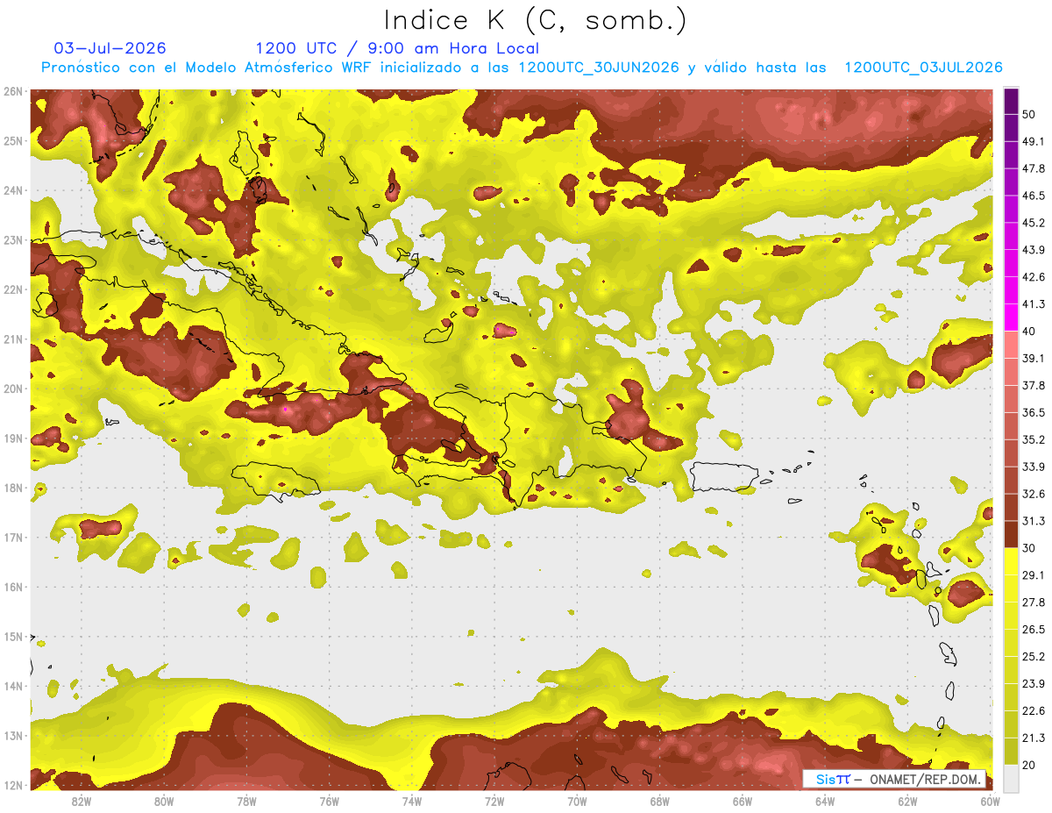Click colorbar label '46.5'
The height and width of the screenshot is (813, 1052).
(x=1034, y=195)
